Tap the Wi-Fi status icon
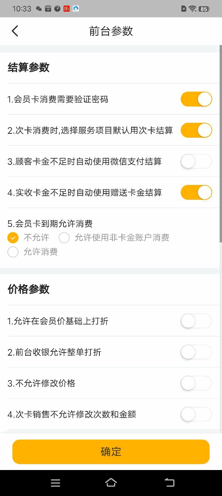Image resolution: width=222 pixels, height=496 pixels. [x=193, y=9]
